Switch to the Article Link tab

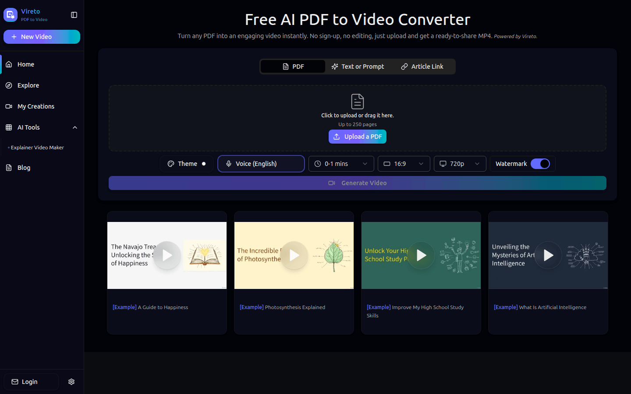coord(422,67)
